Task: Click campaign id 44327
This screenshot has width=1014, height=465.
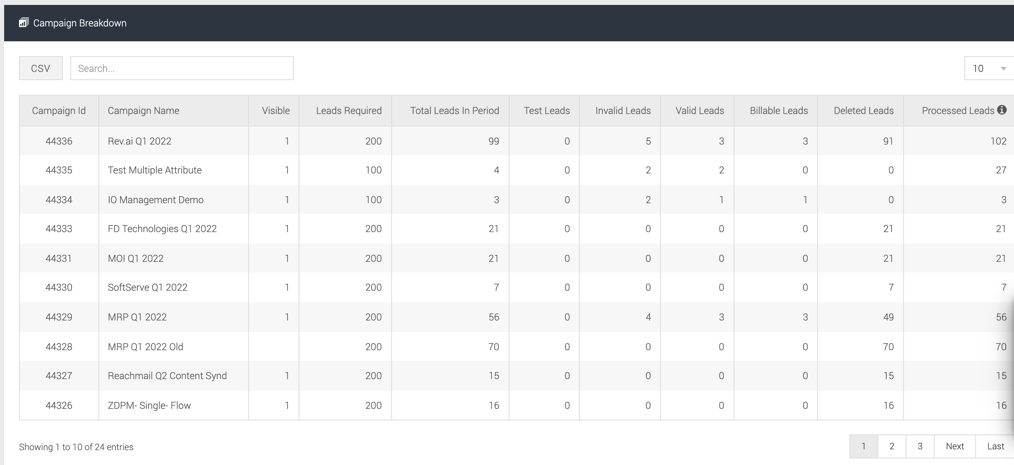Action: [59, 376]
